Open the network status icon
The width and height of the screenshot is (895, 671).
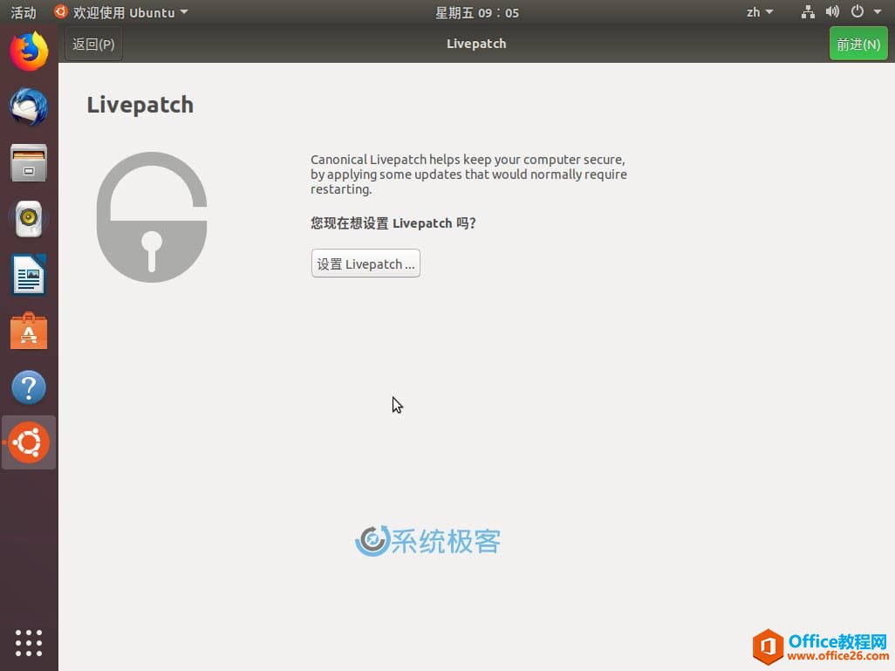[x=808, y=12]
